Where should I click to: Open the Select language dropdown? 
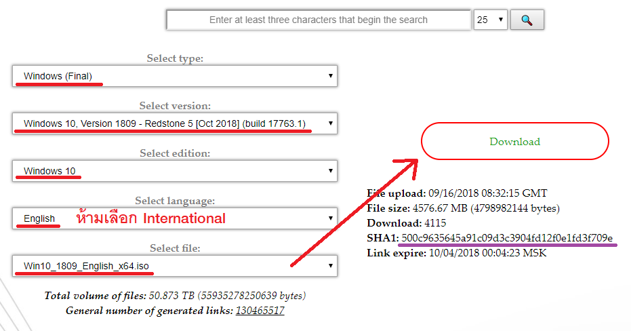(175, 218)
